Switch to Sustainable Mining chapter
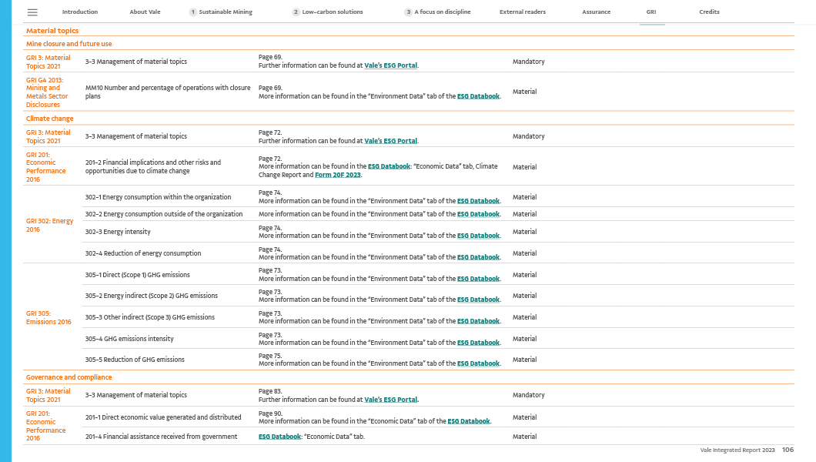This screenshot has height=462, width=816. point(226,12)
